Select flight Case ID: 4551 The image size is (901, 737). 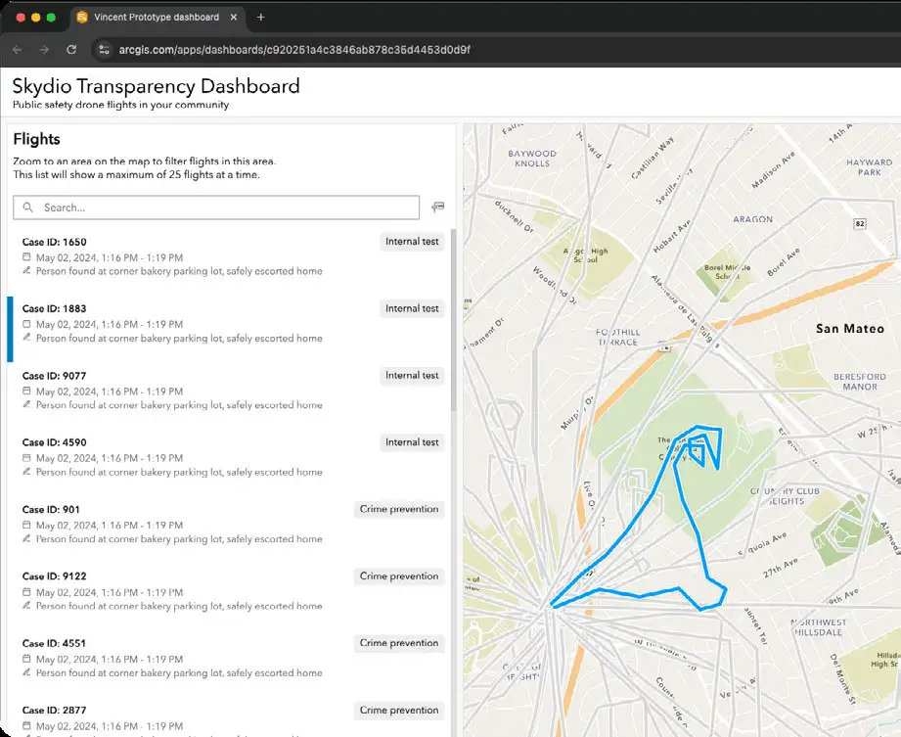tap(229, 659)
